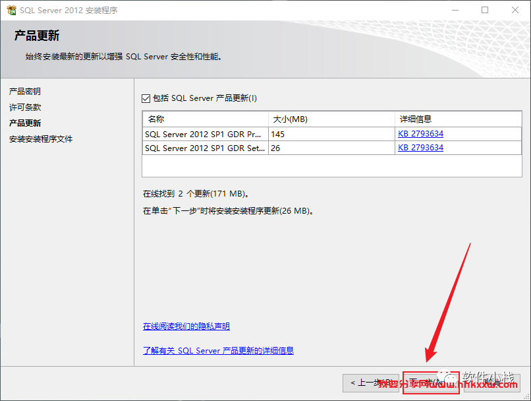Select 产品更新 step in sidebar

point(25,123)
